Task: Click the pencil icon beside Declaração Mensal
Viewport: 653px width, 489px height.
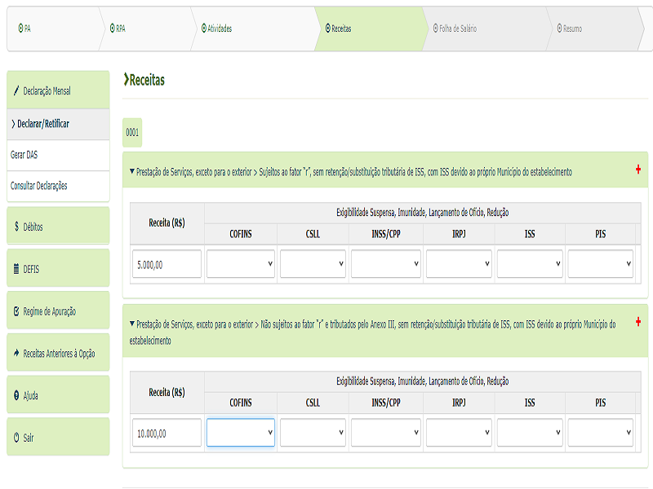Action: click(x=16, y=90)
